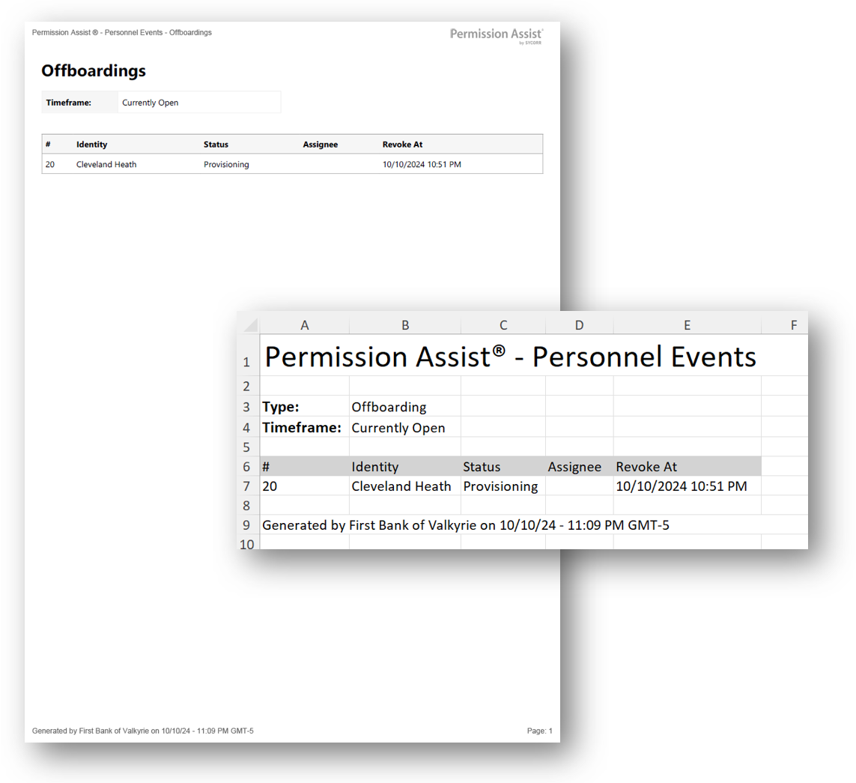Click the spreadsheet title cell 'Permission Assist® - Personnel Events'
Image resolution: width=856 pixels, height=783 pixels.
pos(510,357)
